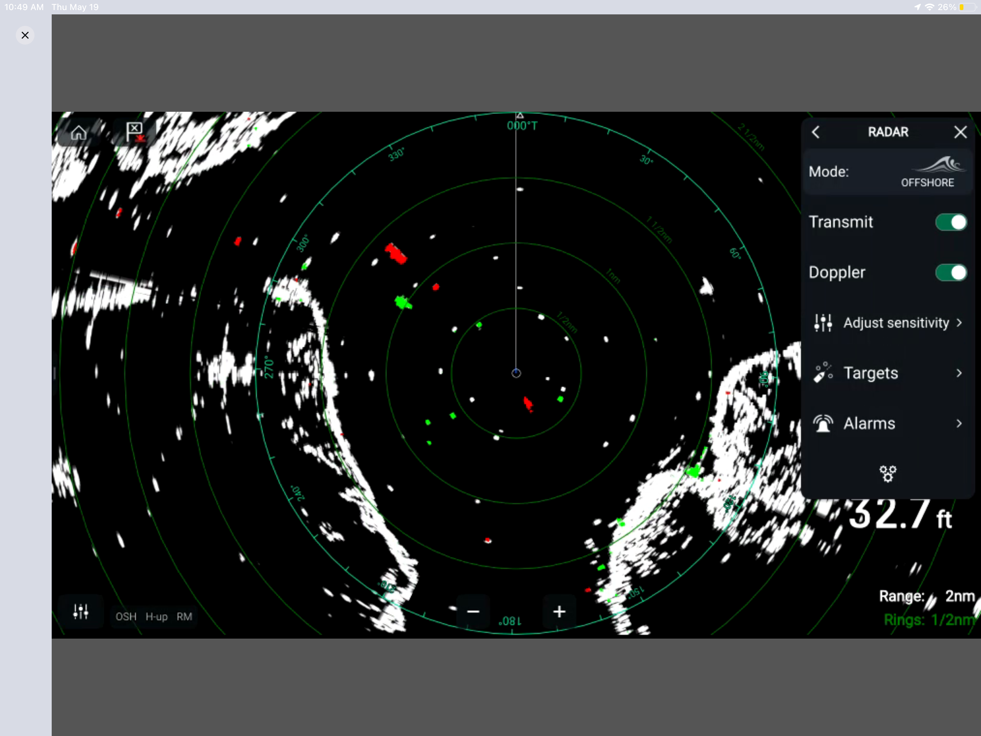The width and height of the screenshot is (981, 736).
Task: Go back using the RADAR panel arrow
Action: pos(815,132)
